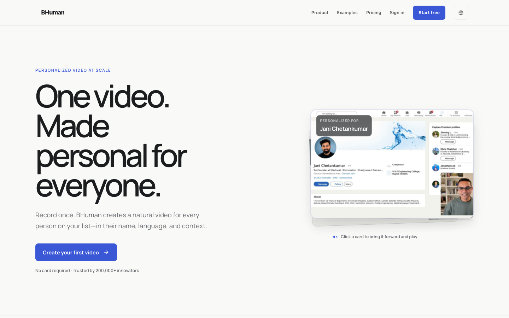The height and width of the screenshot is (318, 509).
Task: Click Jani Chetankumar's profile photo
Action: click(325, 147)
